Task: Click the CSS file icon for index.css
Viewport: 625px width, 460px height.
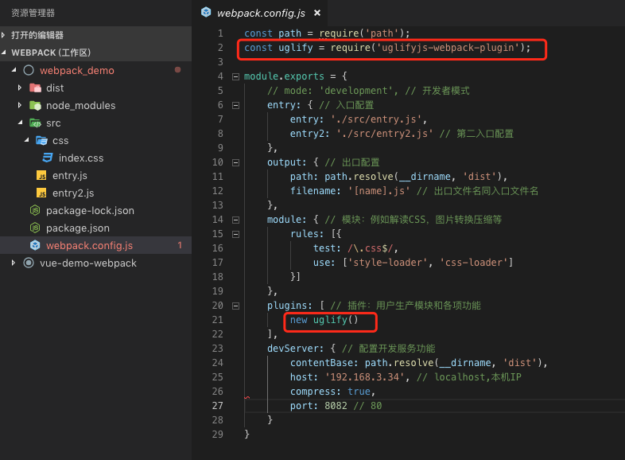Action: (x=48, y=158)
